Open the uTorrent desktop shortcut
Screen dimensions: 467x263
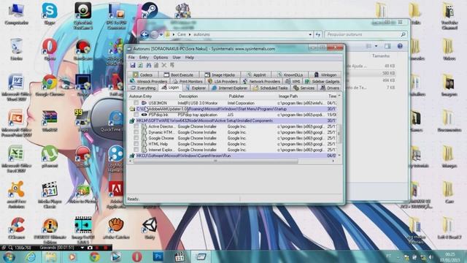pos(50,156)
